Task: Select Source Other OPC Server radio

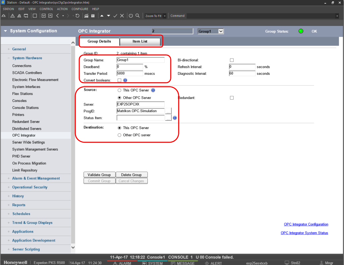Action: pos(119,98)
